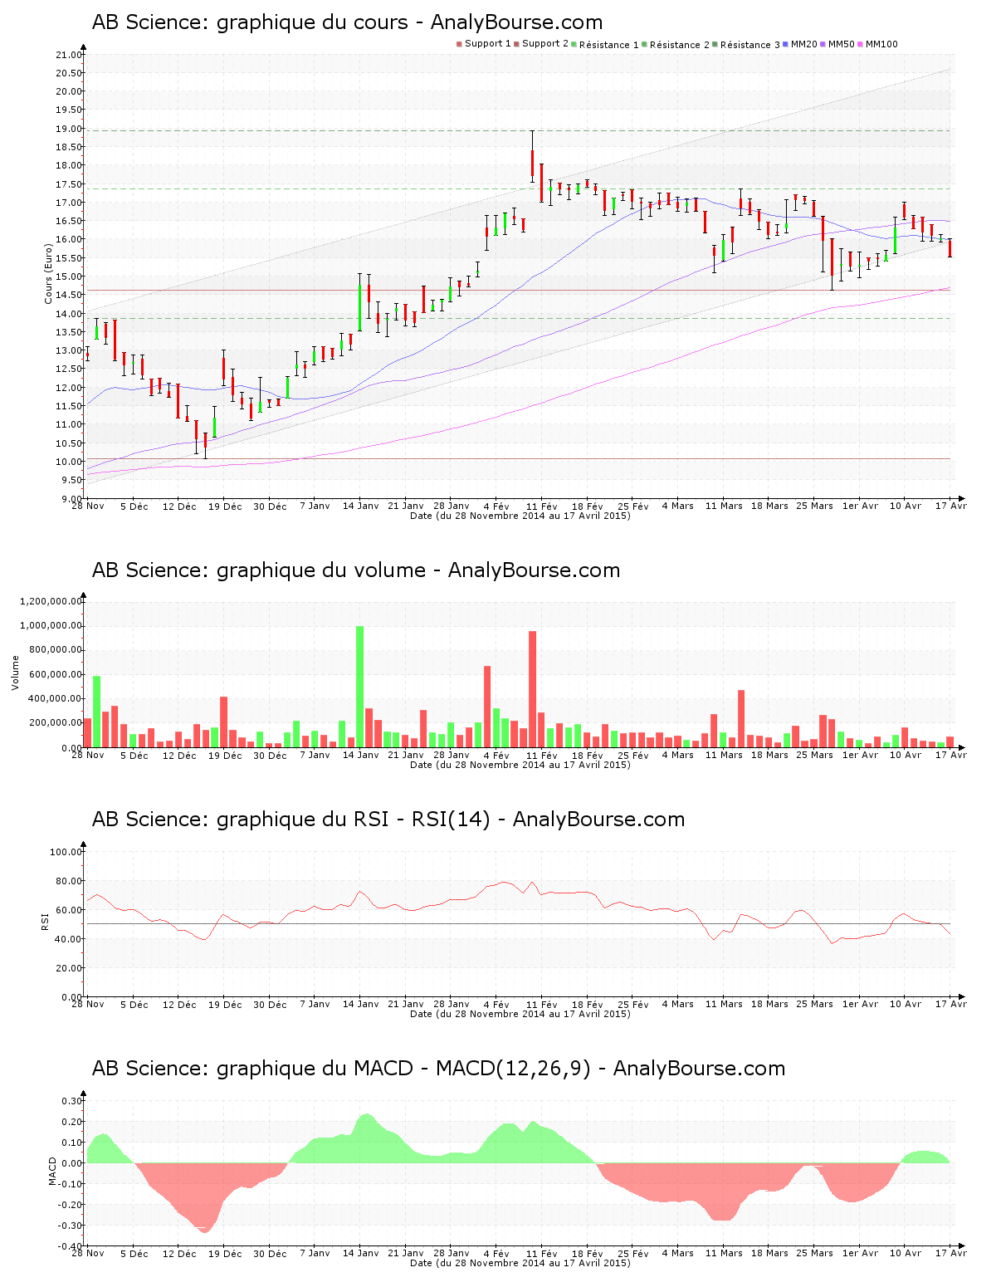Screen dimensions: 996x1287
Task: Click the 'Cours (Euro)' y-axis label
Action: (x=48, y=273)
